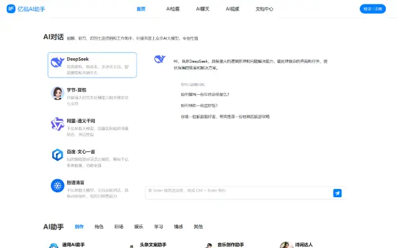Click the DeepSeek avatar in chat greeting
The image size is (397, 248).
(160, 59)
